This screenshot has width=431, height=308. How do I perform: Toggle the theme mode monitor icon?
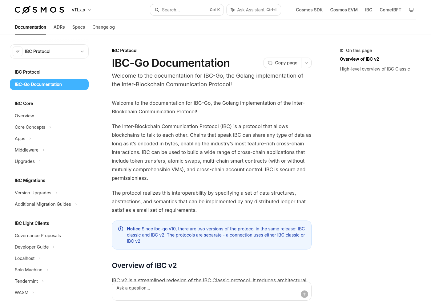click(411, 10)
